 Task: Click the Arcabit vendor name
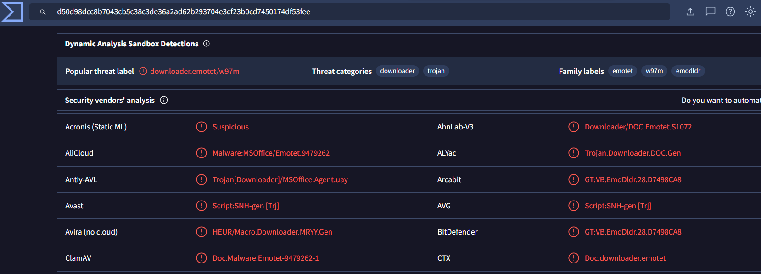pyautogui.click(x=449, y=179)
